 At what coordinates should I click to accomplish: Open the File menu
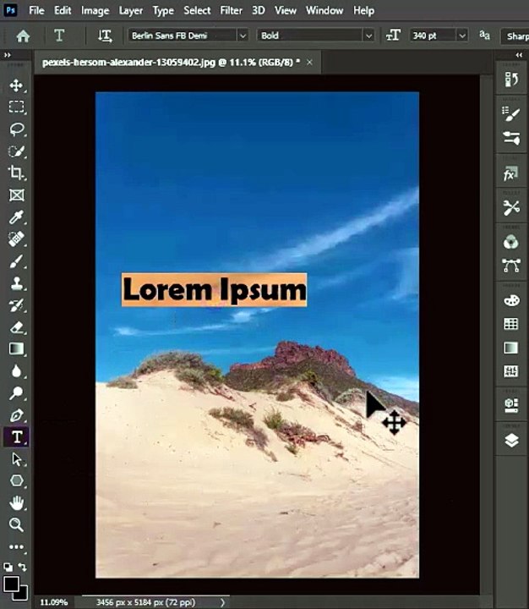36,10
